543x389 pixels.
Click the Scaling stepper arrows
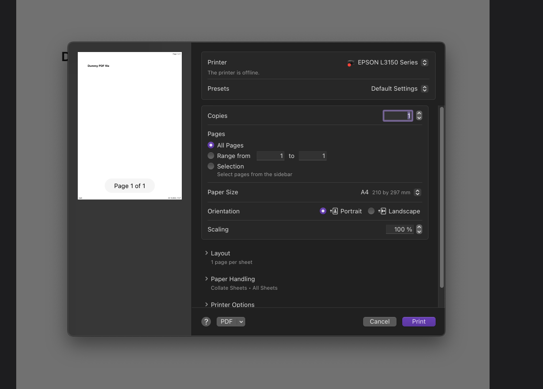(419, 230)
